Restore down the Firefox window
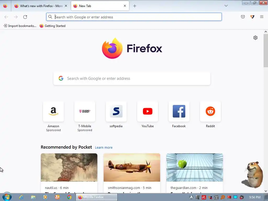The image size is (268, 201). pyautogui.click(x=255, y=3)
